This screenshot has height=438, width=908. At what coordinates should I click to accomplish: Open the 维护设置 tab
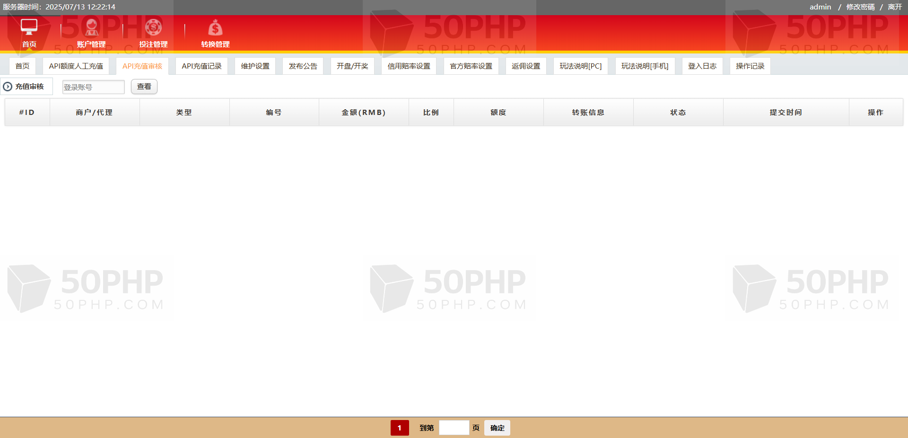pos(255,66)
